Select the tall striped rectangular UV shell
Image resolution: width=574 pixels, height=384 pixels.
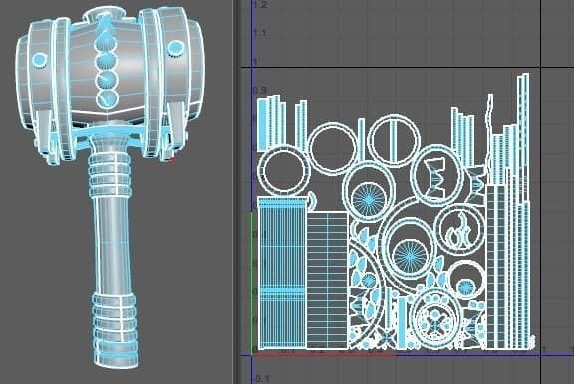(281, 273)
